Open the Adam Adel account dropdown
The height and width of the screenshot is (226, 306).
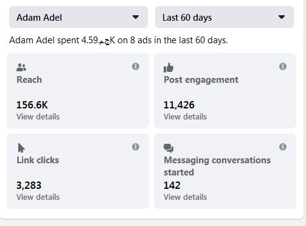[78, 17]
